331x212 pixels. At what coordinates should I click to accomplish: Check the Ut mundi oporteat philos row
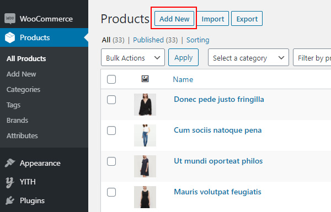pyautogui.click(x=111, y=161)
